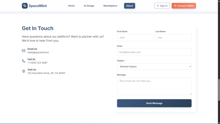220x124 pixels.
Task: Open the Marketplace navigation item
Action: point(110,6)
